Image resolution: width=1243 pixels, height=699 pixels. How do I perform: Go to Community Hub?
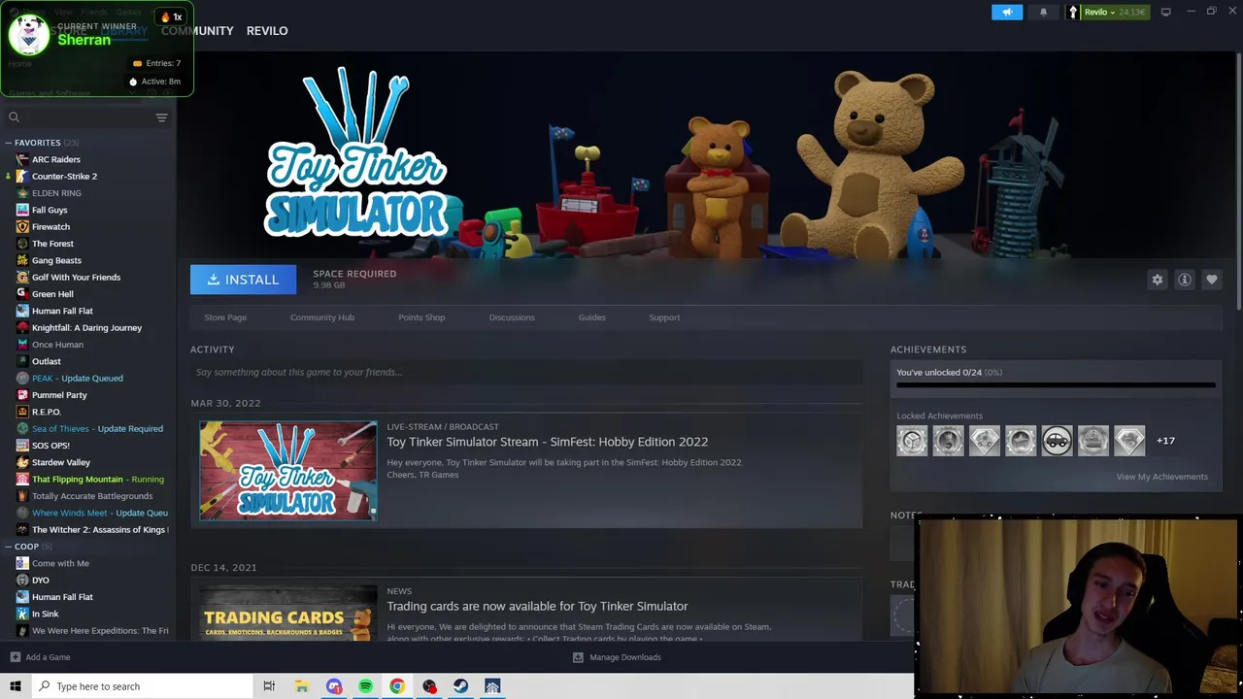[322, 317]
